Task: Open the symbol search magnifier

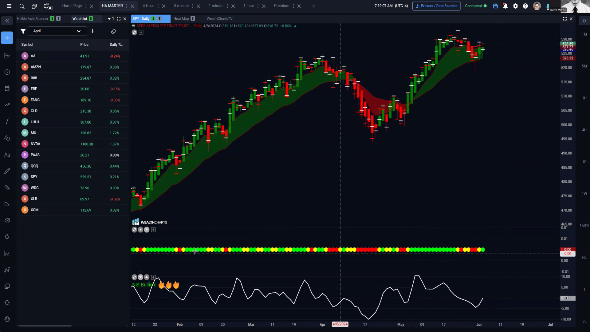Action: pos(22,6)
